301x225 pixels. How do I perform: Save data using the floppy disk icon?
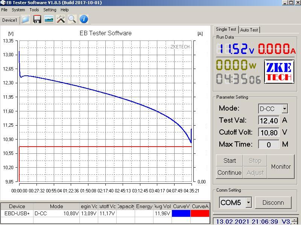click(x=37, y=19)
